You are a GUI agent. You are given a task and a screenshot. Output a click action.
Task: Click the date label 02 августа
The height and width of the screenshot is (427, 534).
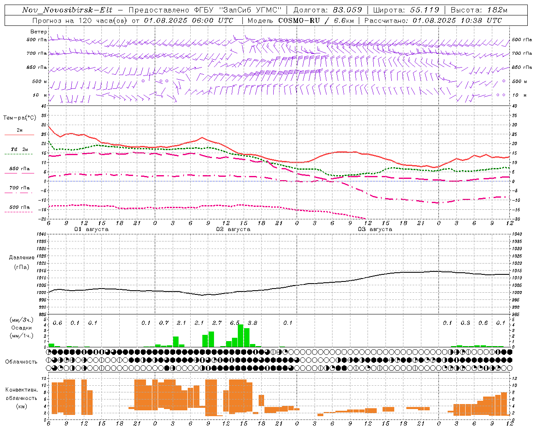click(x=233, y=229)
